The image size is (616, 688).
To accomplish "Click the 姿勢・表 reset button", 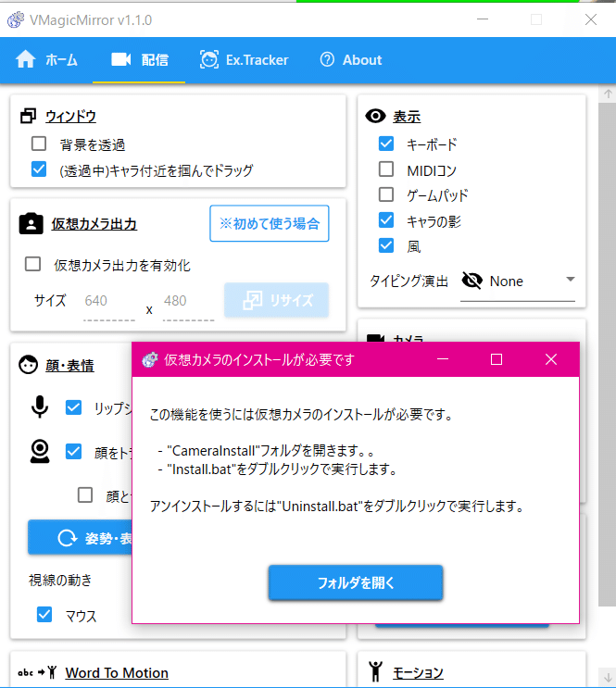I will point(81,537).
